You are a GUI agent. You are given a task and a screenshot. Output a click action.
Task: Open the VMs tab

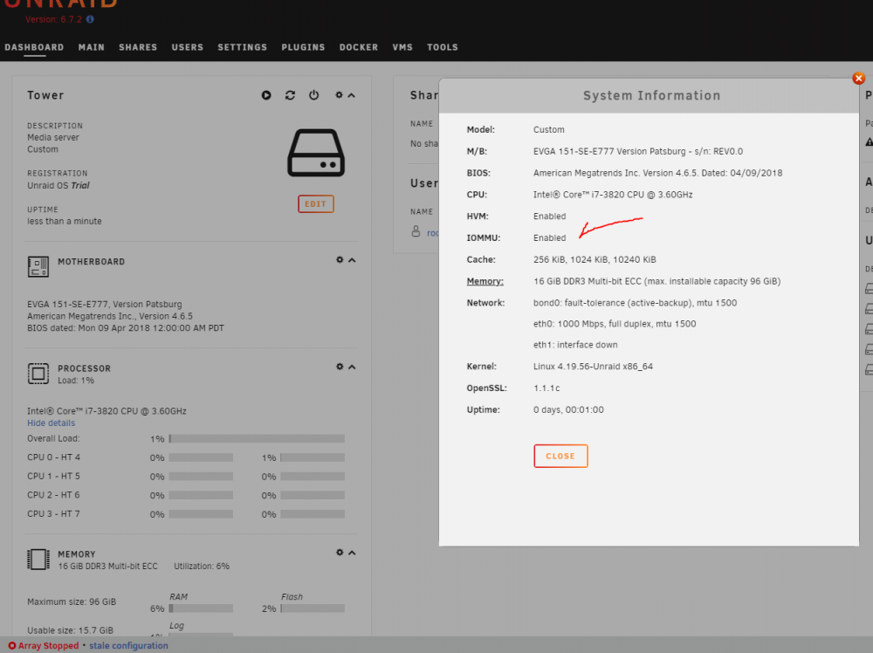tap(402, 47)
